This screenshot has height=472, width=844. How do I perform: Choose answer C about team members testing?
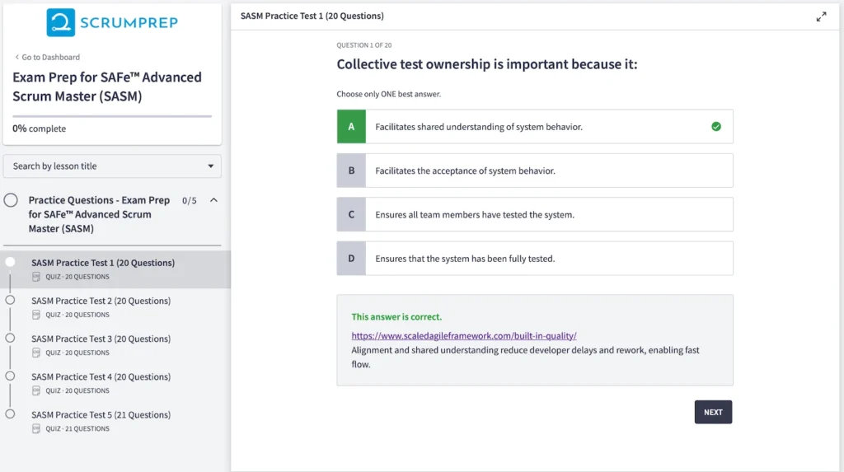point(475,215)
